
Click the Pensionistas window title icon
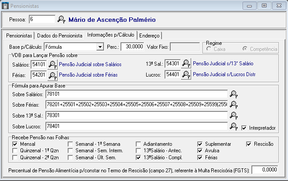(5, 6)
